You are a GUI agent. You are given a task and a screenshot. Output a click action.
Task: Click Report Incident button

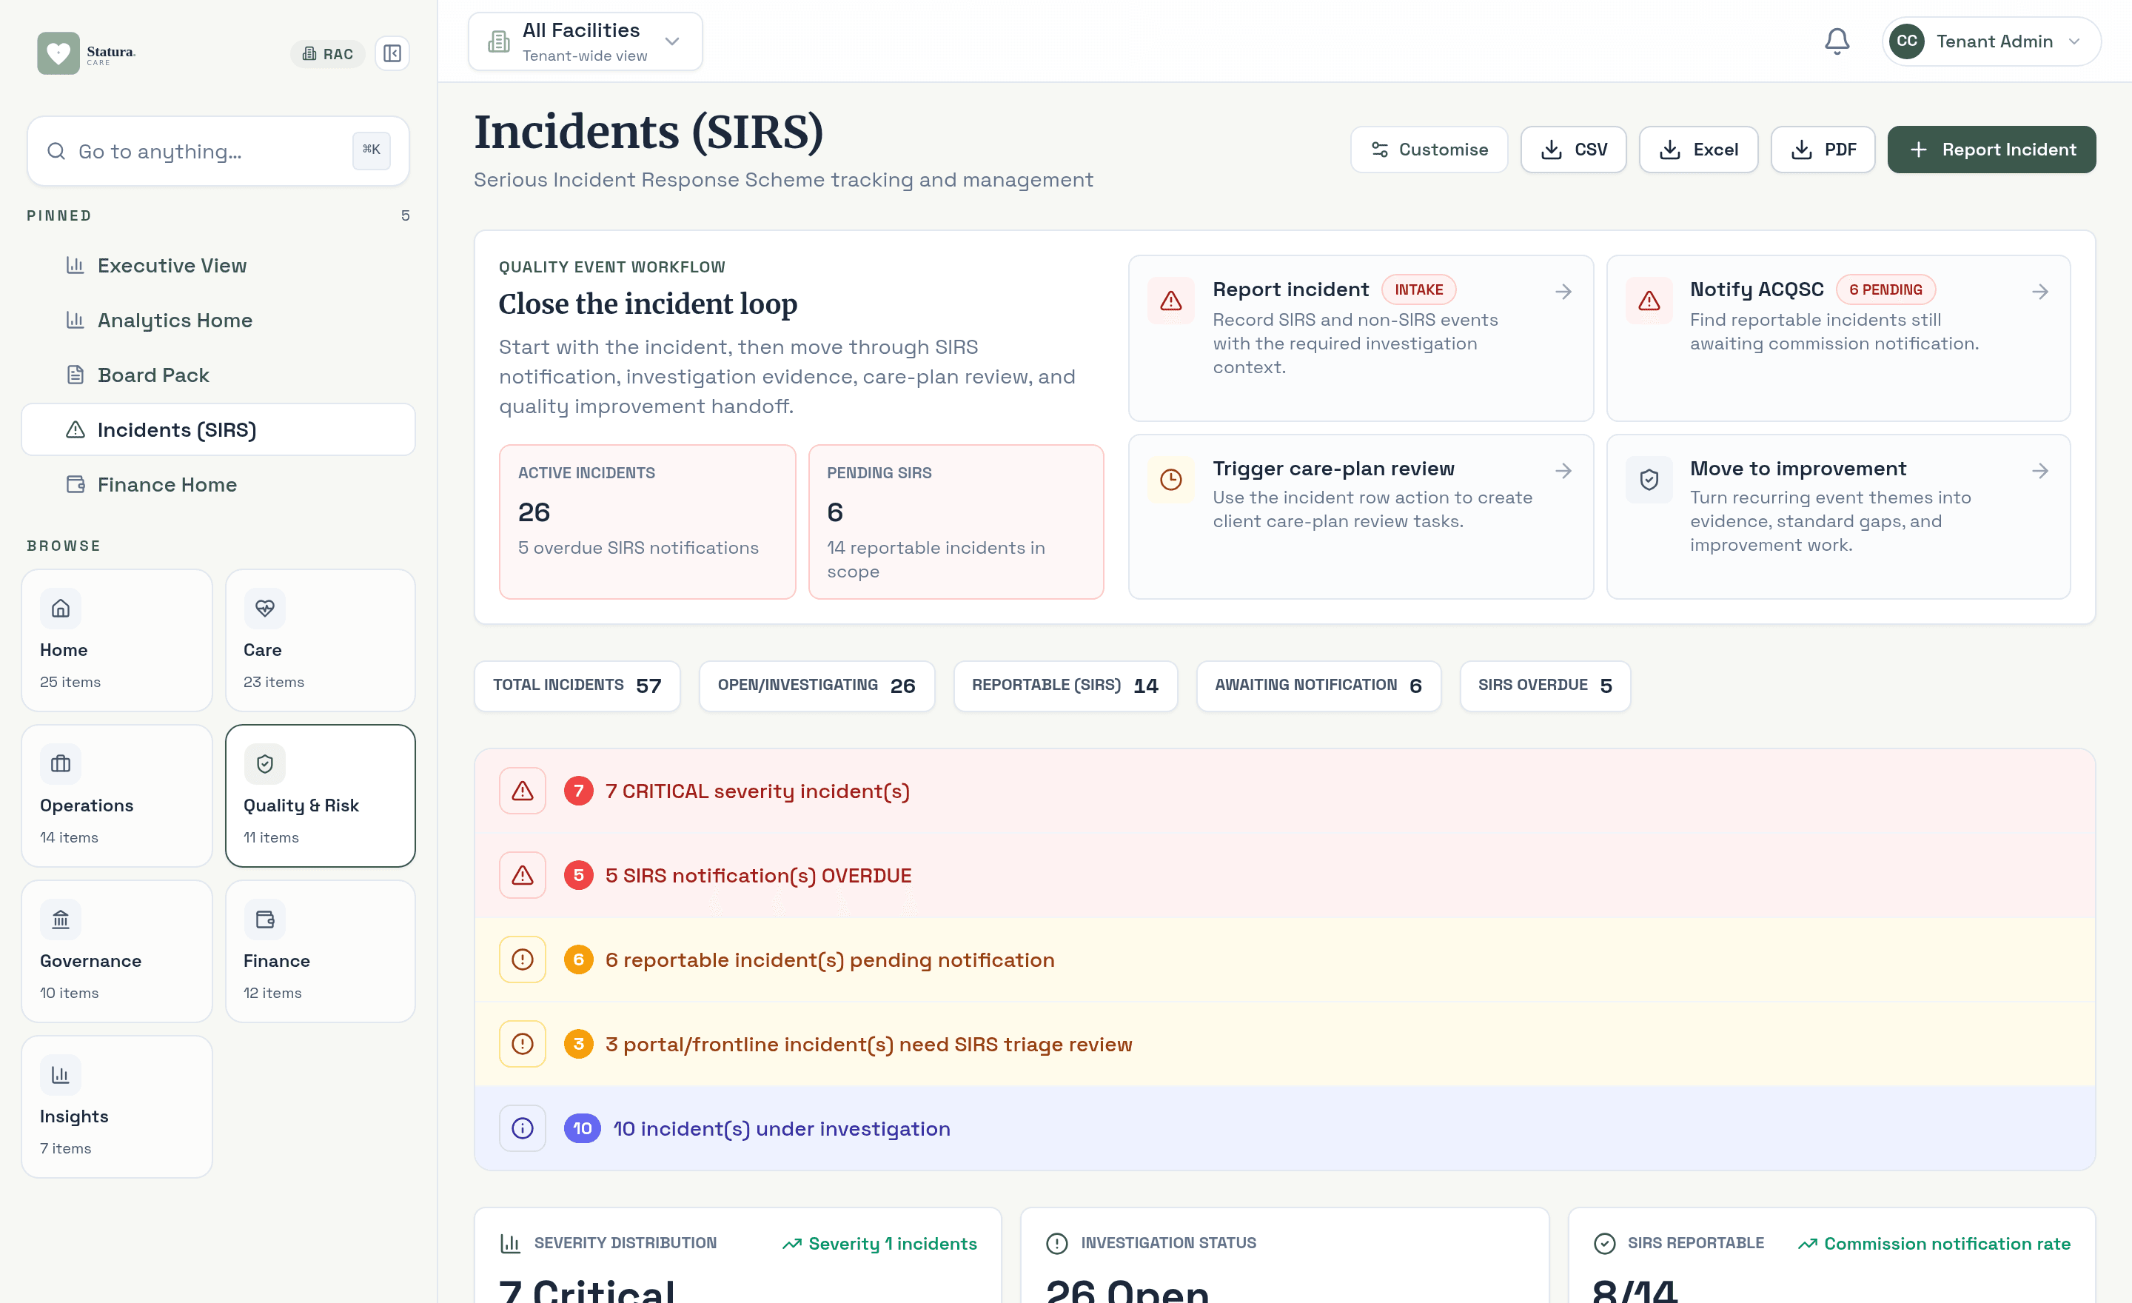tap(1991, 150)
